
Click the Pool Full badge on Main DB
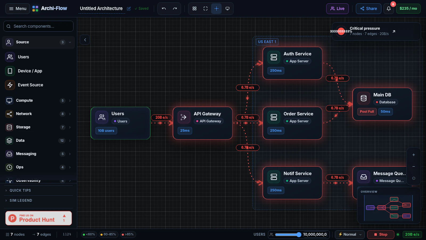coord(367,111)
